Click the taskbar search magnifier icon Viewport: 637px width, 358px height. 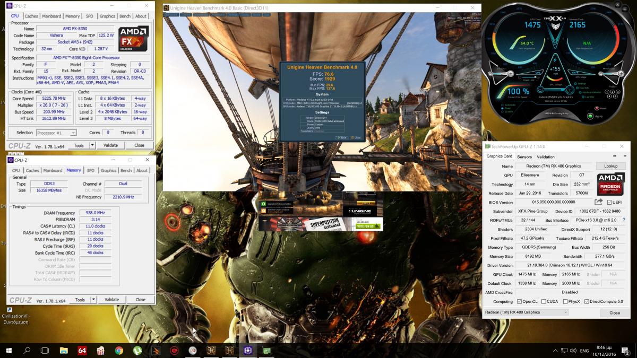pyautogui.click(x=27, y=351)
